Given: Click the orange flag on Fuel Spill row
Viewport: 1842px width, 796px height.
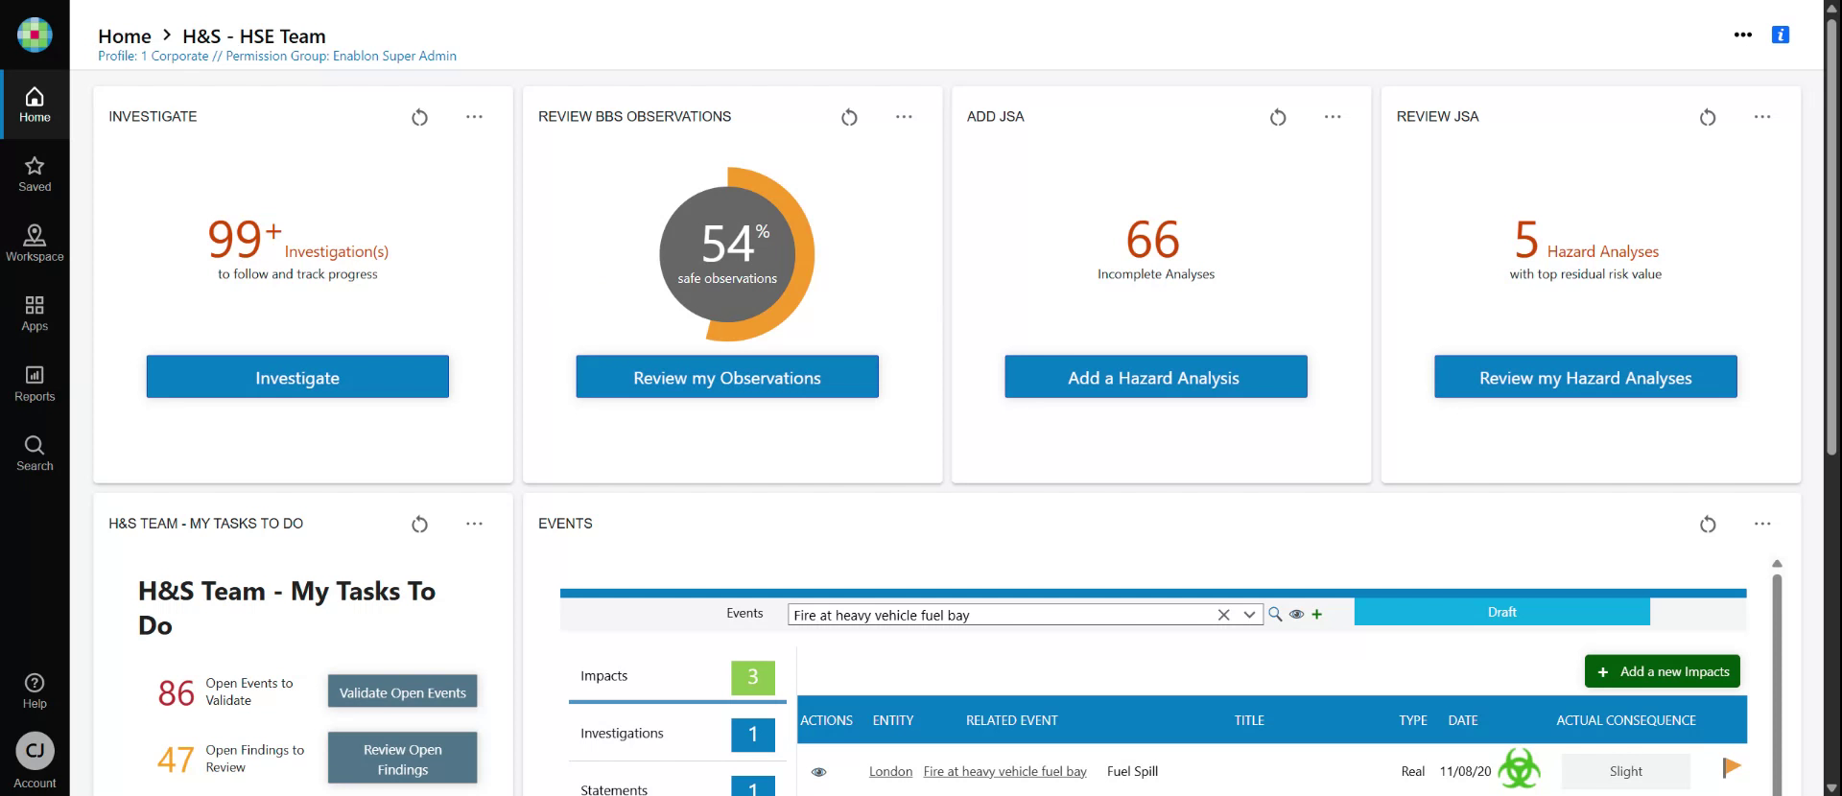Looking at the screenshot, I should 1731,767.
